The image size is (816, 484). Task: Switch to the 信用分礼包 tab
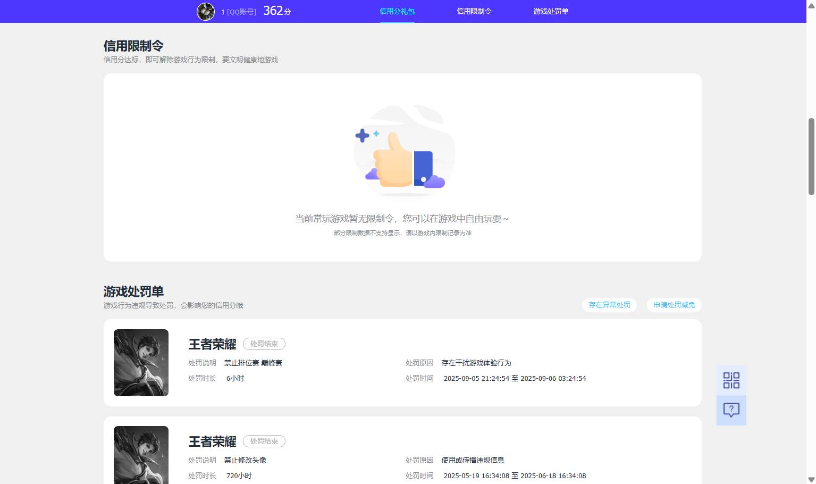click(397, 11)
